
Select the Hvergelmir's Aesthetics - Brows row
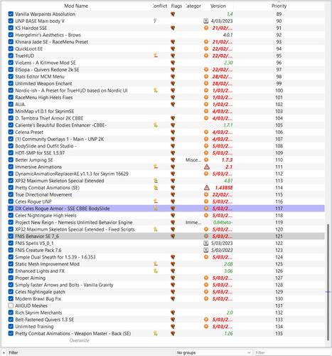tap(166, 35)
